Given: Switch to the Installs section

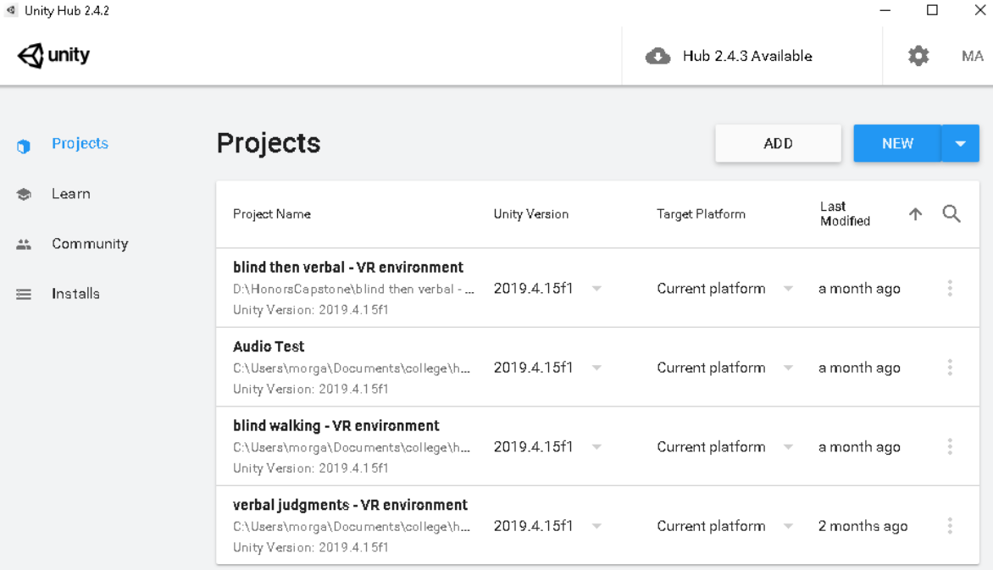Looking at the screenshot, I should (x=75, y=293).
